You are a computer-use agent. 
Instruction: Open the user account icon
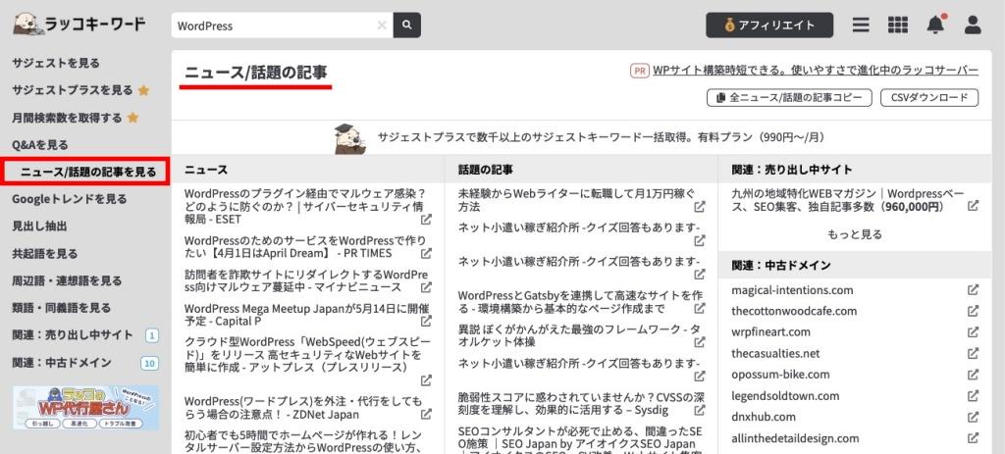(x=973, y=25)
